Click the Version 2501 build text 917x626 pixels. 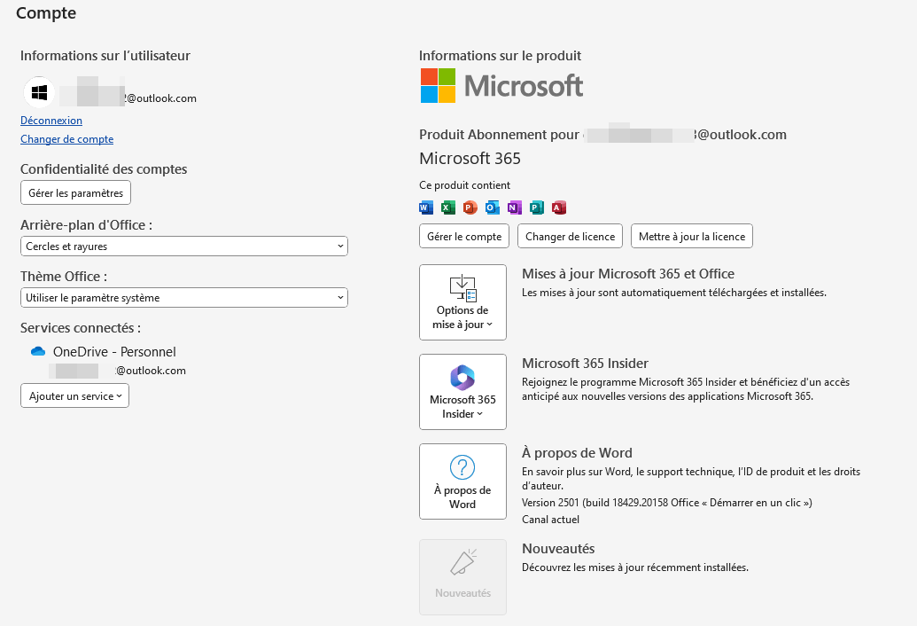click(x=666, y=503)
